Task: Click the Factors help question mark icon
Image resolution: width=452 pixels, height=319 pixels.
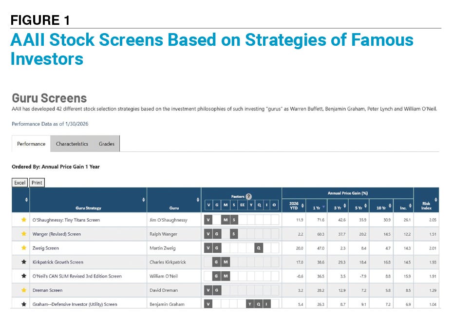Action: 248,196
